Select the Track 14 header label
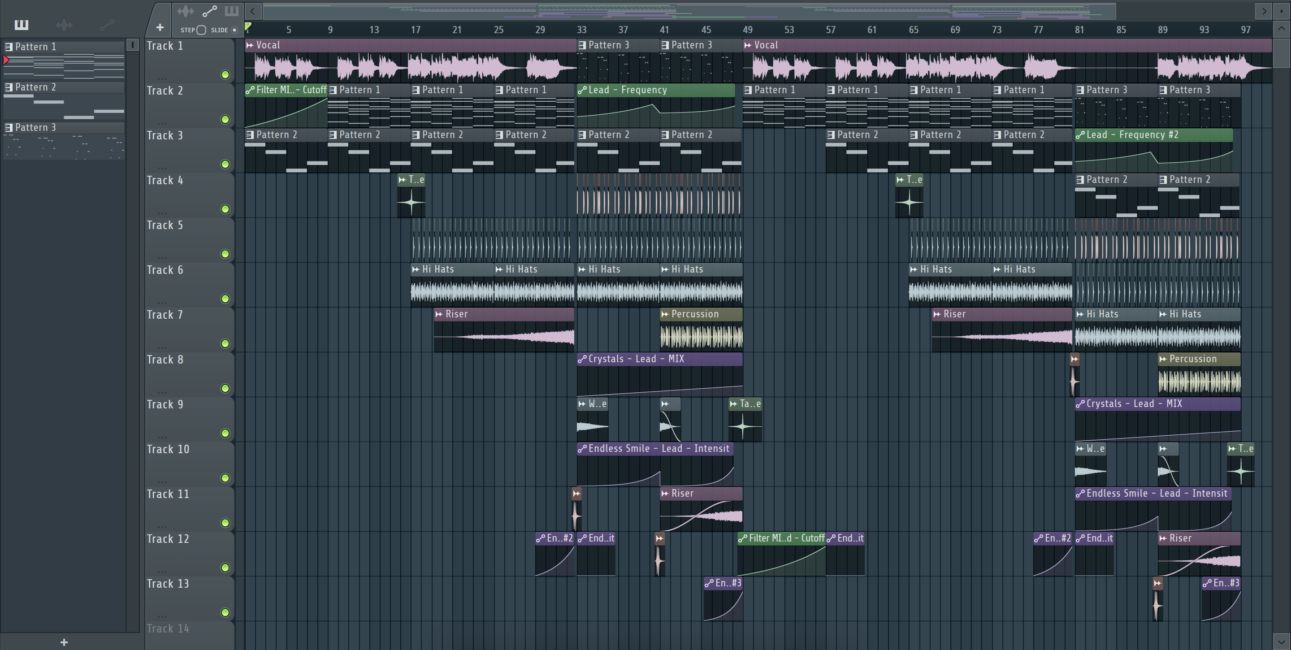The image size is (1291, 650). [x=168, y=628]
